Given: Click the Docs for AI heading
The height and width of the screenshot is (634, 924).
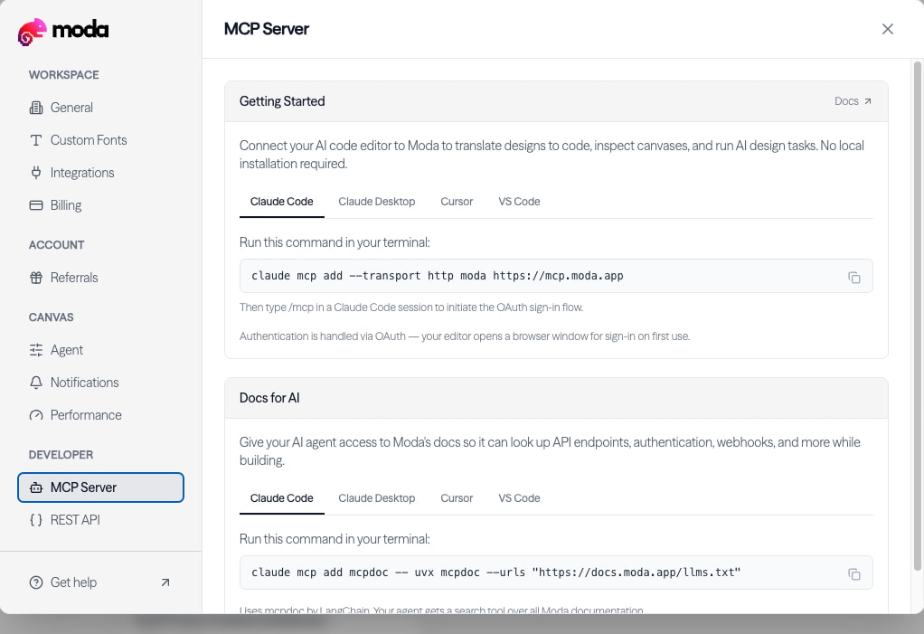Looking at the screenshot, I should [269, 398].
